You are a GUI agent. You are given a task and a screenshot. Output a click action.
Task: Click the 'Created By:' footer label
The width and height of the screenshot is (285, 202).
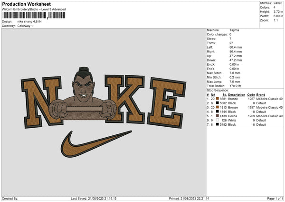pos(10,199)
